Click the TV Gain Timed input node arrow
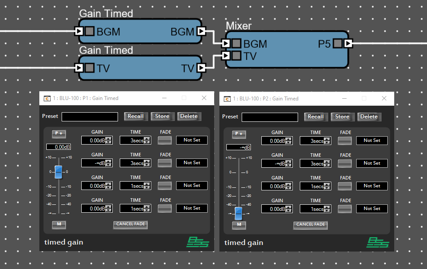Image resolution: width=427 pixels, height=269 pixels. [79, 68]
